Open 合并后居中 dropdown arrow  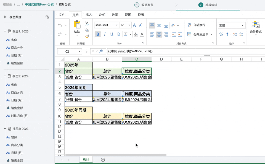click(211, 34)
